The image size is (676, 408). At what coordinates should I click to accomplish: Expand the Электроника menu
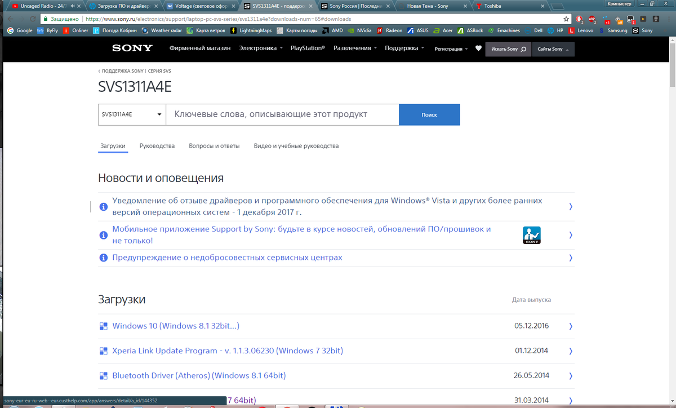click(x=261, y=48)
